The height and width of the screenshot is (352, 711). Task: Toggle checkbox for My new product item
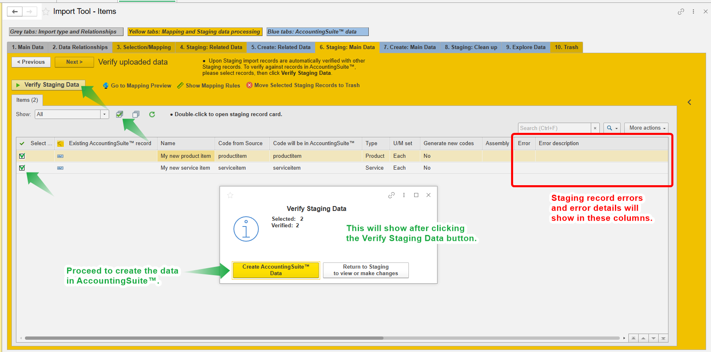(x=22, y=156)
